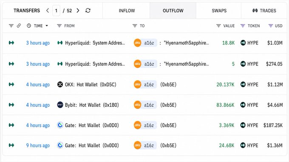Click transfer arrow icon for $187.25K row
289x162 pixels.
11,125
